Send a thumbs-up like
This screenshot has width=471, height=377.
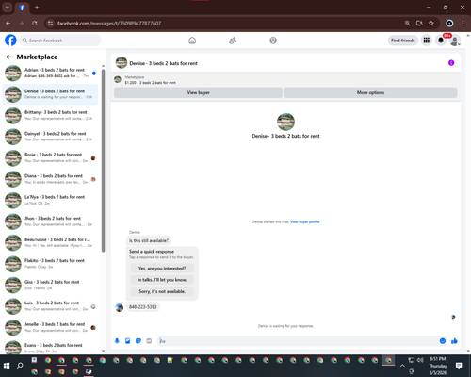point(454,341)
